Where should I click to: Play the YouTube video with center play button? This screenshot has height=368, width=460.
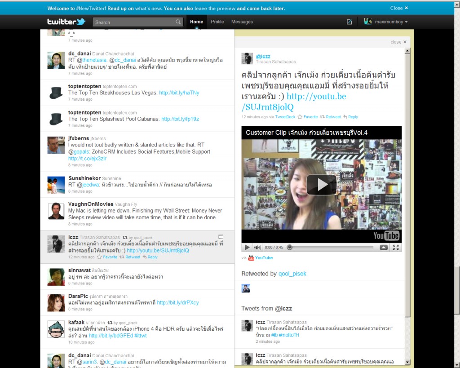tap(321, 185)
